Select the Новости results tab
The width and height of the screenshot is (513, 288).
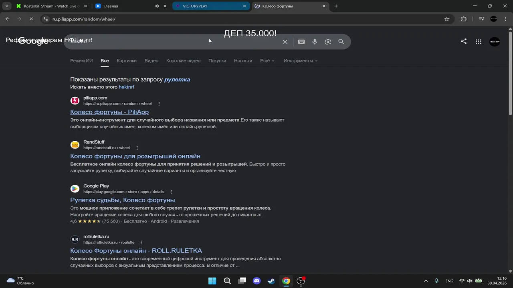(x=243, y=61)
